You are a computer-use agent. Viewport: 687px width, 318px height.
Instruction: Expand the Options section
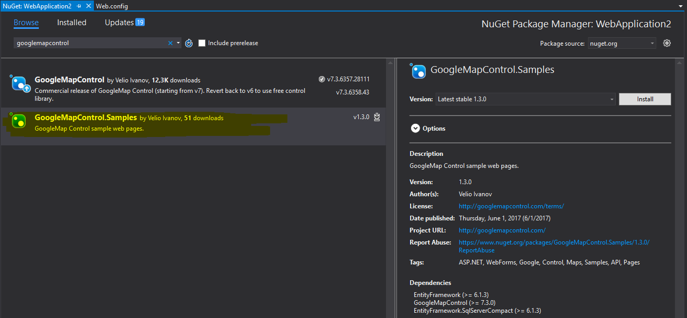pyautogui.click(x=415, y=128)
